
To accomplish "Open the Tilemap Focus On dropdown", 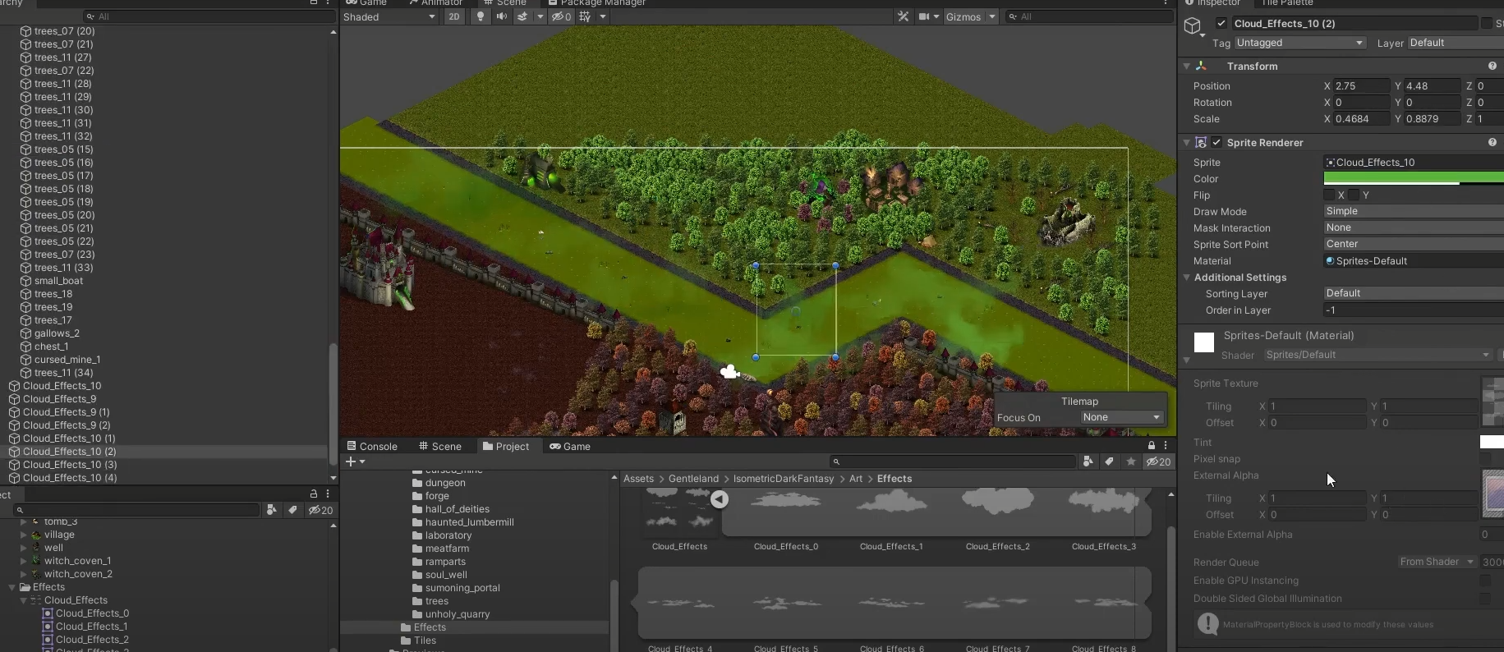I will pos(1120,417).
